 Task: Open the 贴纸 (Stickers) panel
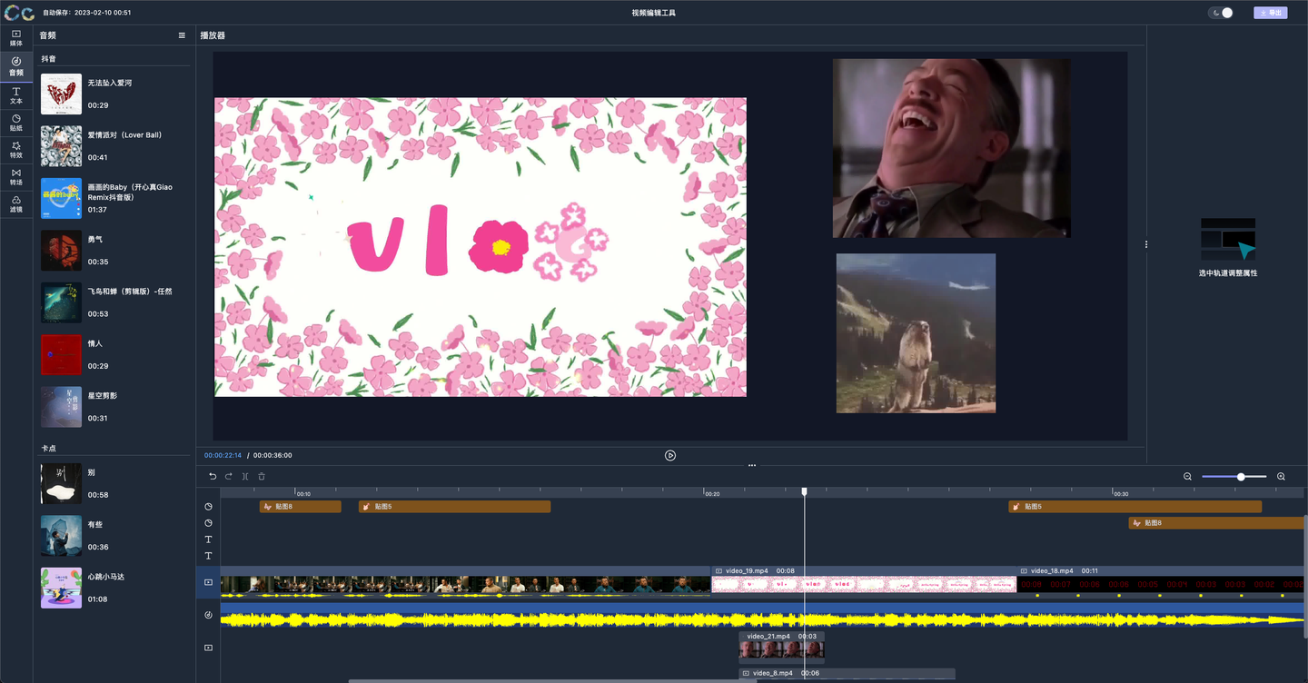point(15,123)
